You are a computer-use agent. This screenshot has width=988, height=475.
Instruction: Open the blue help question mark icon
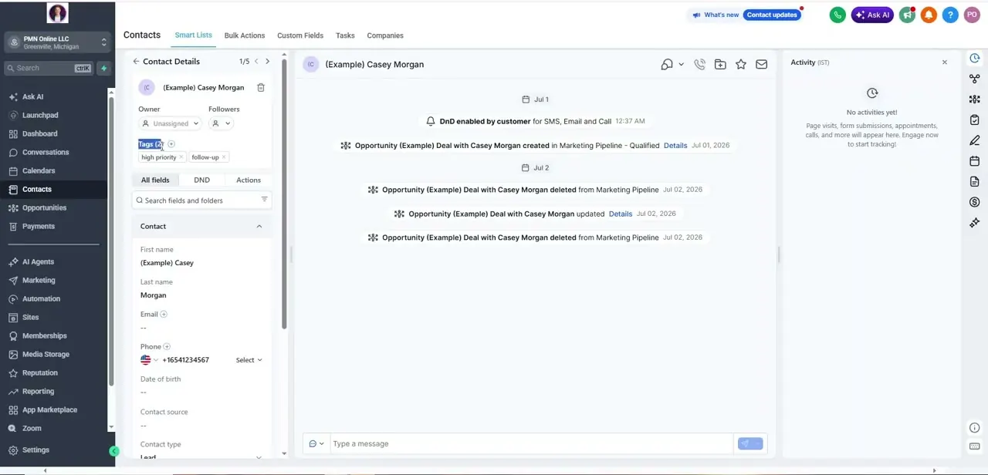point(951,15)
